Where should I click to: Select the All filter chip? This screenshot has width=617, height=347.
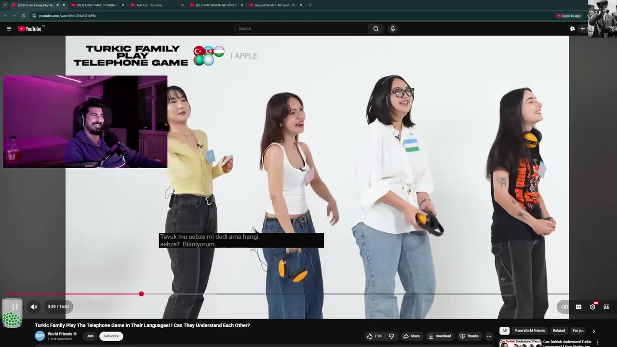tap(504, 331)
